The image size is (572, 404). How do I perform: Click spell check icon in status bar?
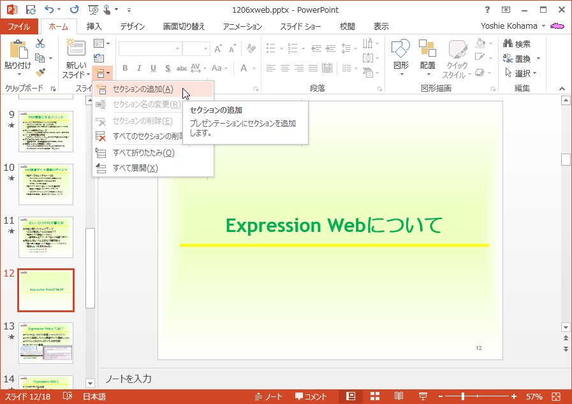[68, 396]
